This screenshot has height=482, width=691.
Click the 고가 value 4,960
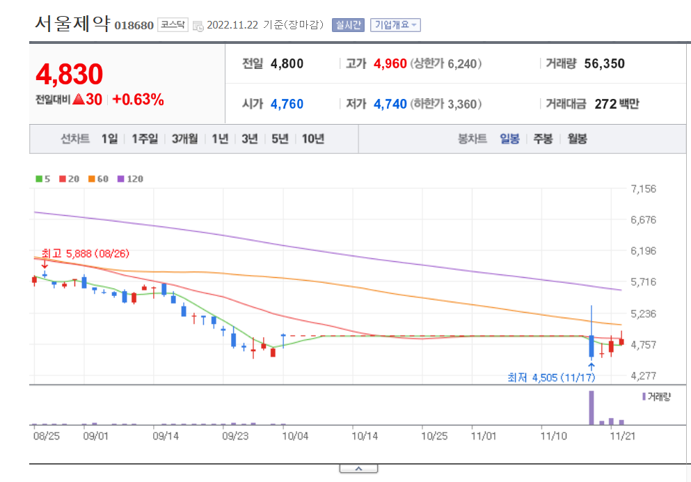tap(390, 63)
